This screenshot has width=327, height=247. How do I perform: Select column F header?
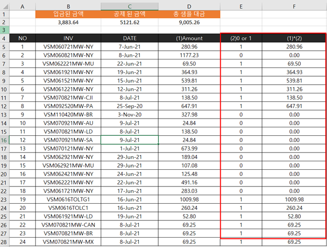click(294, 6)
